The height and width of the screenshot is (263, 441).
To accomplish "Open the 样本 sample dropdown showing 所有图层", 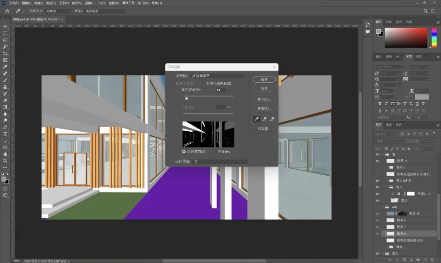I will pos(105,11).
